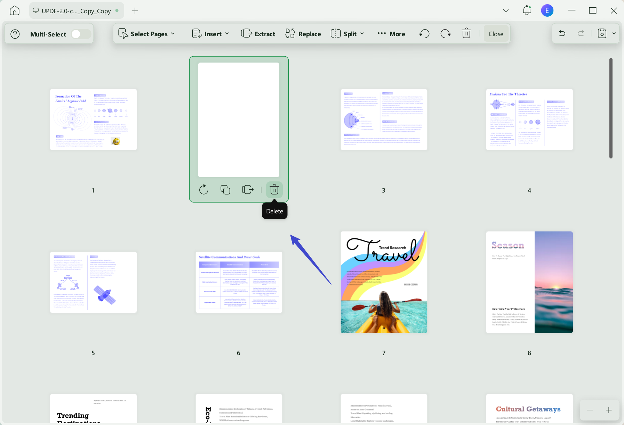Click the toolbar trash delete icon
This screenshot has height=425, width=624.
click(466, 34)
